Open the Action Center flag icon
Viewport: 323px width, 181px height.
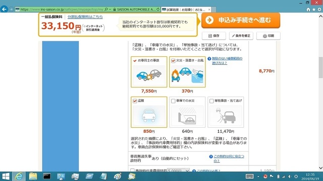[272, 176]
